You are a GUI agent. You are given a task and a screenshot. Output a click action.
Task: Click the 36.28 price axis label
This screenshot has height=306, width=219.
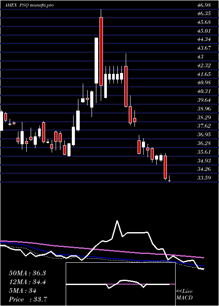coord(204,143)
